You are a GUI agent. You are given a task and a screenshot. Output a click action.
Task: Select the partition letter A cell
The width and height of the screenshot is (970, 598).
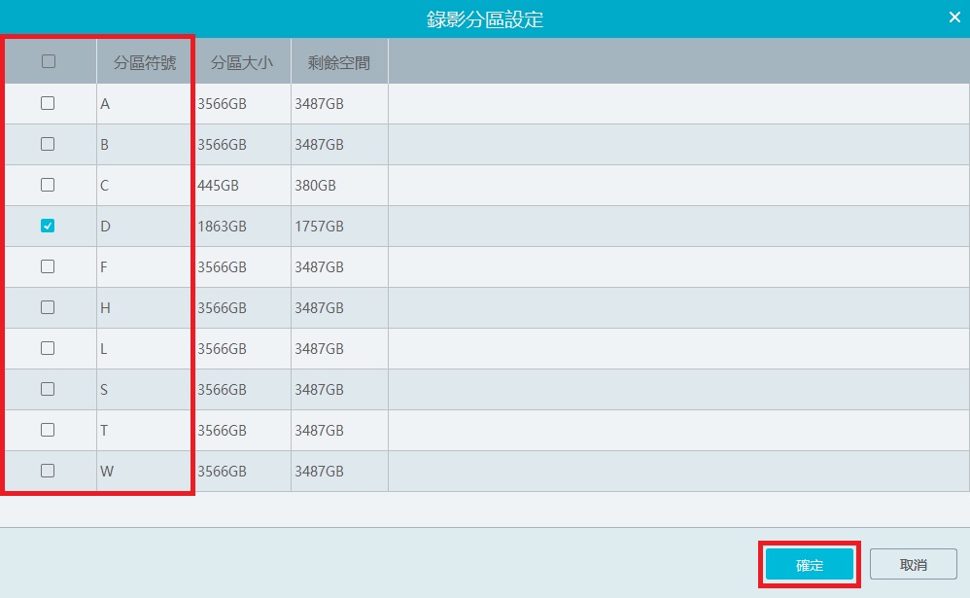click(146, 103)
